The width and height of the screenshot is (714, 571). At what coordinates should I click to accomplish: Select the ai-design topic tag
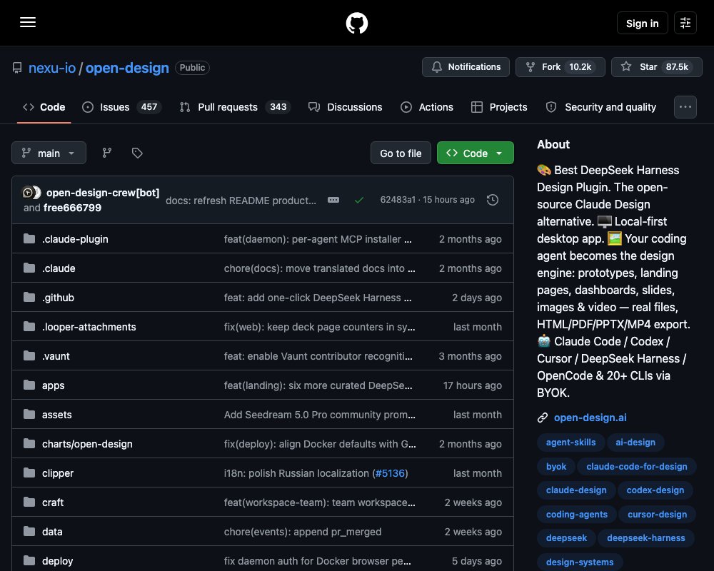pyautogui.click(x=635, y=442)
